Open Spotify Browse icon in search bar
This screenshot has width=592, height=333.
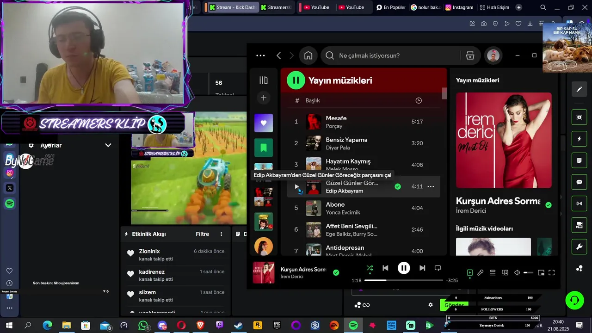[x=470, y=55]
